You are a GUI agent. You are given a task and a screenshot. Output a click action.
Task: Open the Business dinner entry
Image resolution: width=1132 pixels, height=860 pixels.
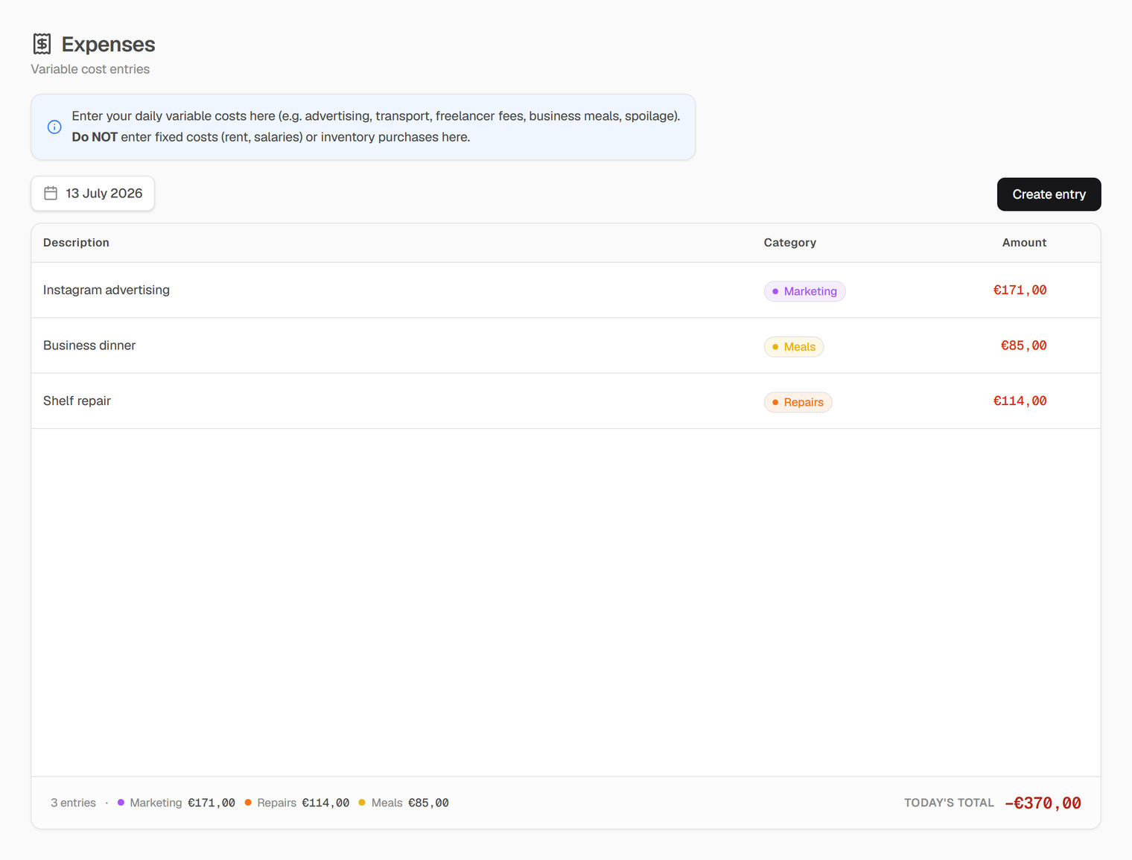click(565, 345)
